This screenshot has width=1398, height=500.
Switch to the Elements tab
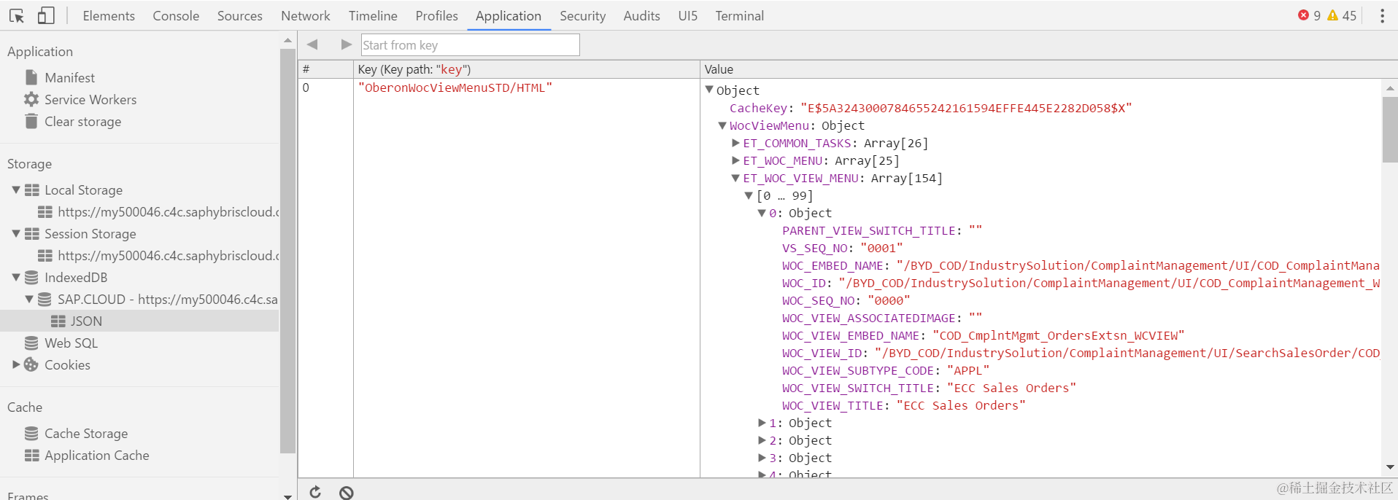pos(109,15)
